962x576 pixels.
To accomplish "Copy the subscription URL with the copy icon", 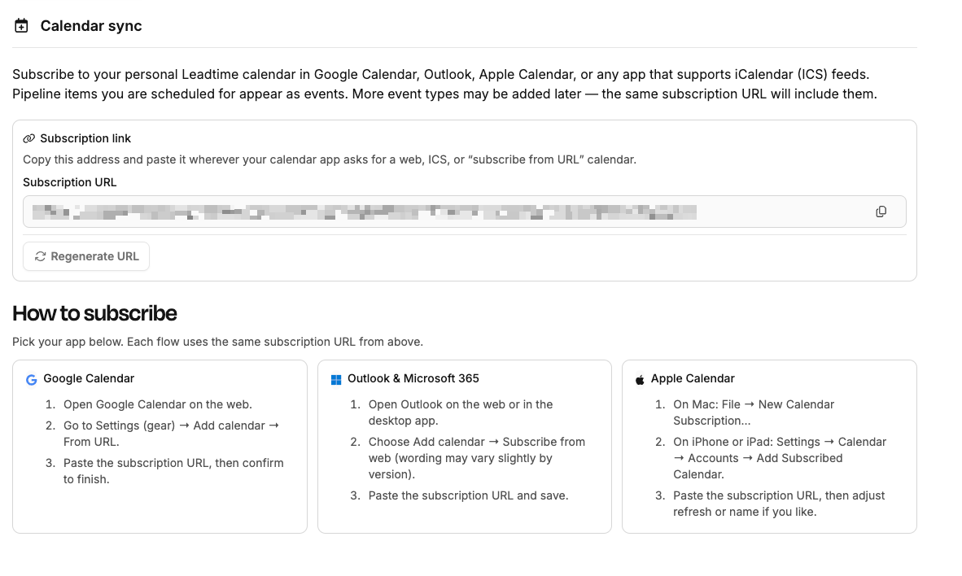I will (881, 212).
